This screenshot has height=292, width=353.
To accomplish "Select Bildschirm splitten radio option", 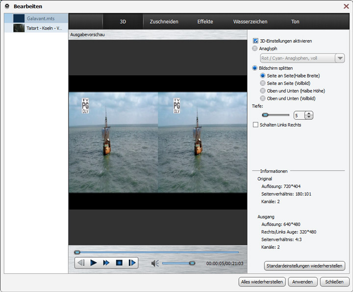I will 254,68.
